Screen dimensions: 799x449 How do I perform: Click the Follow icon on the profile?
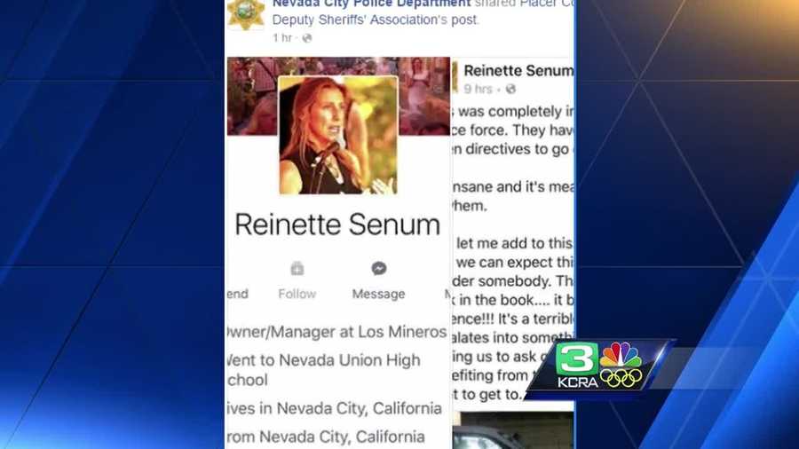click(x=297, y=268)
